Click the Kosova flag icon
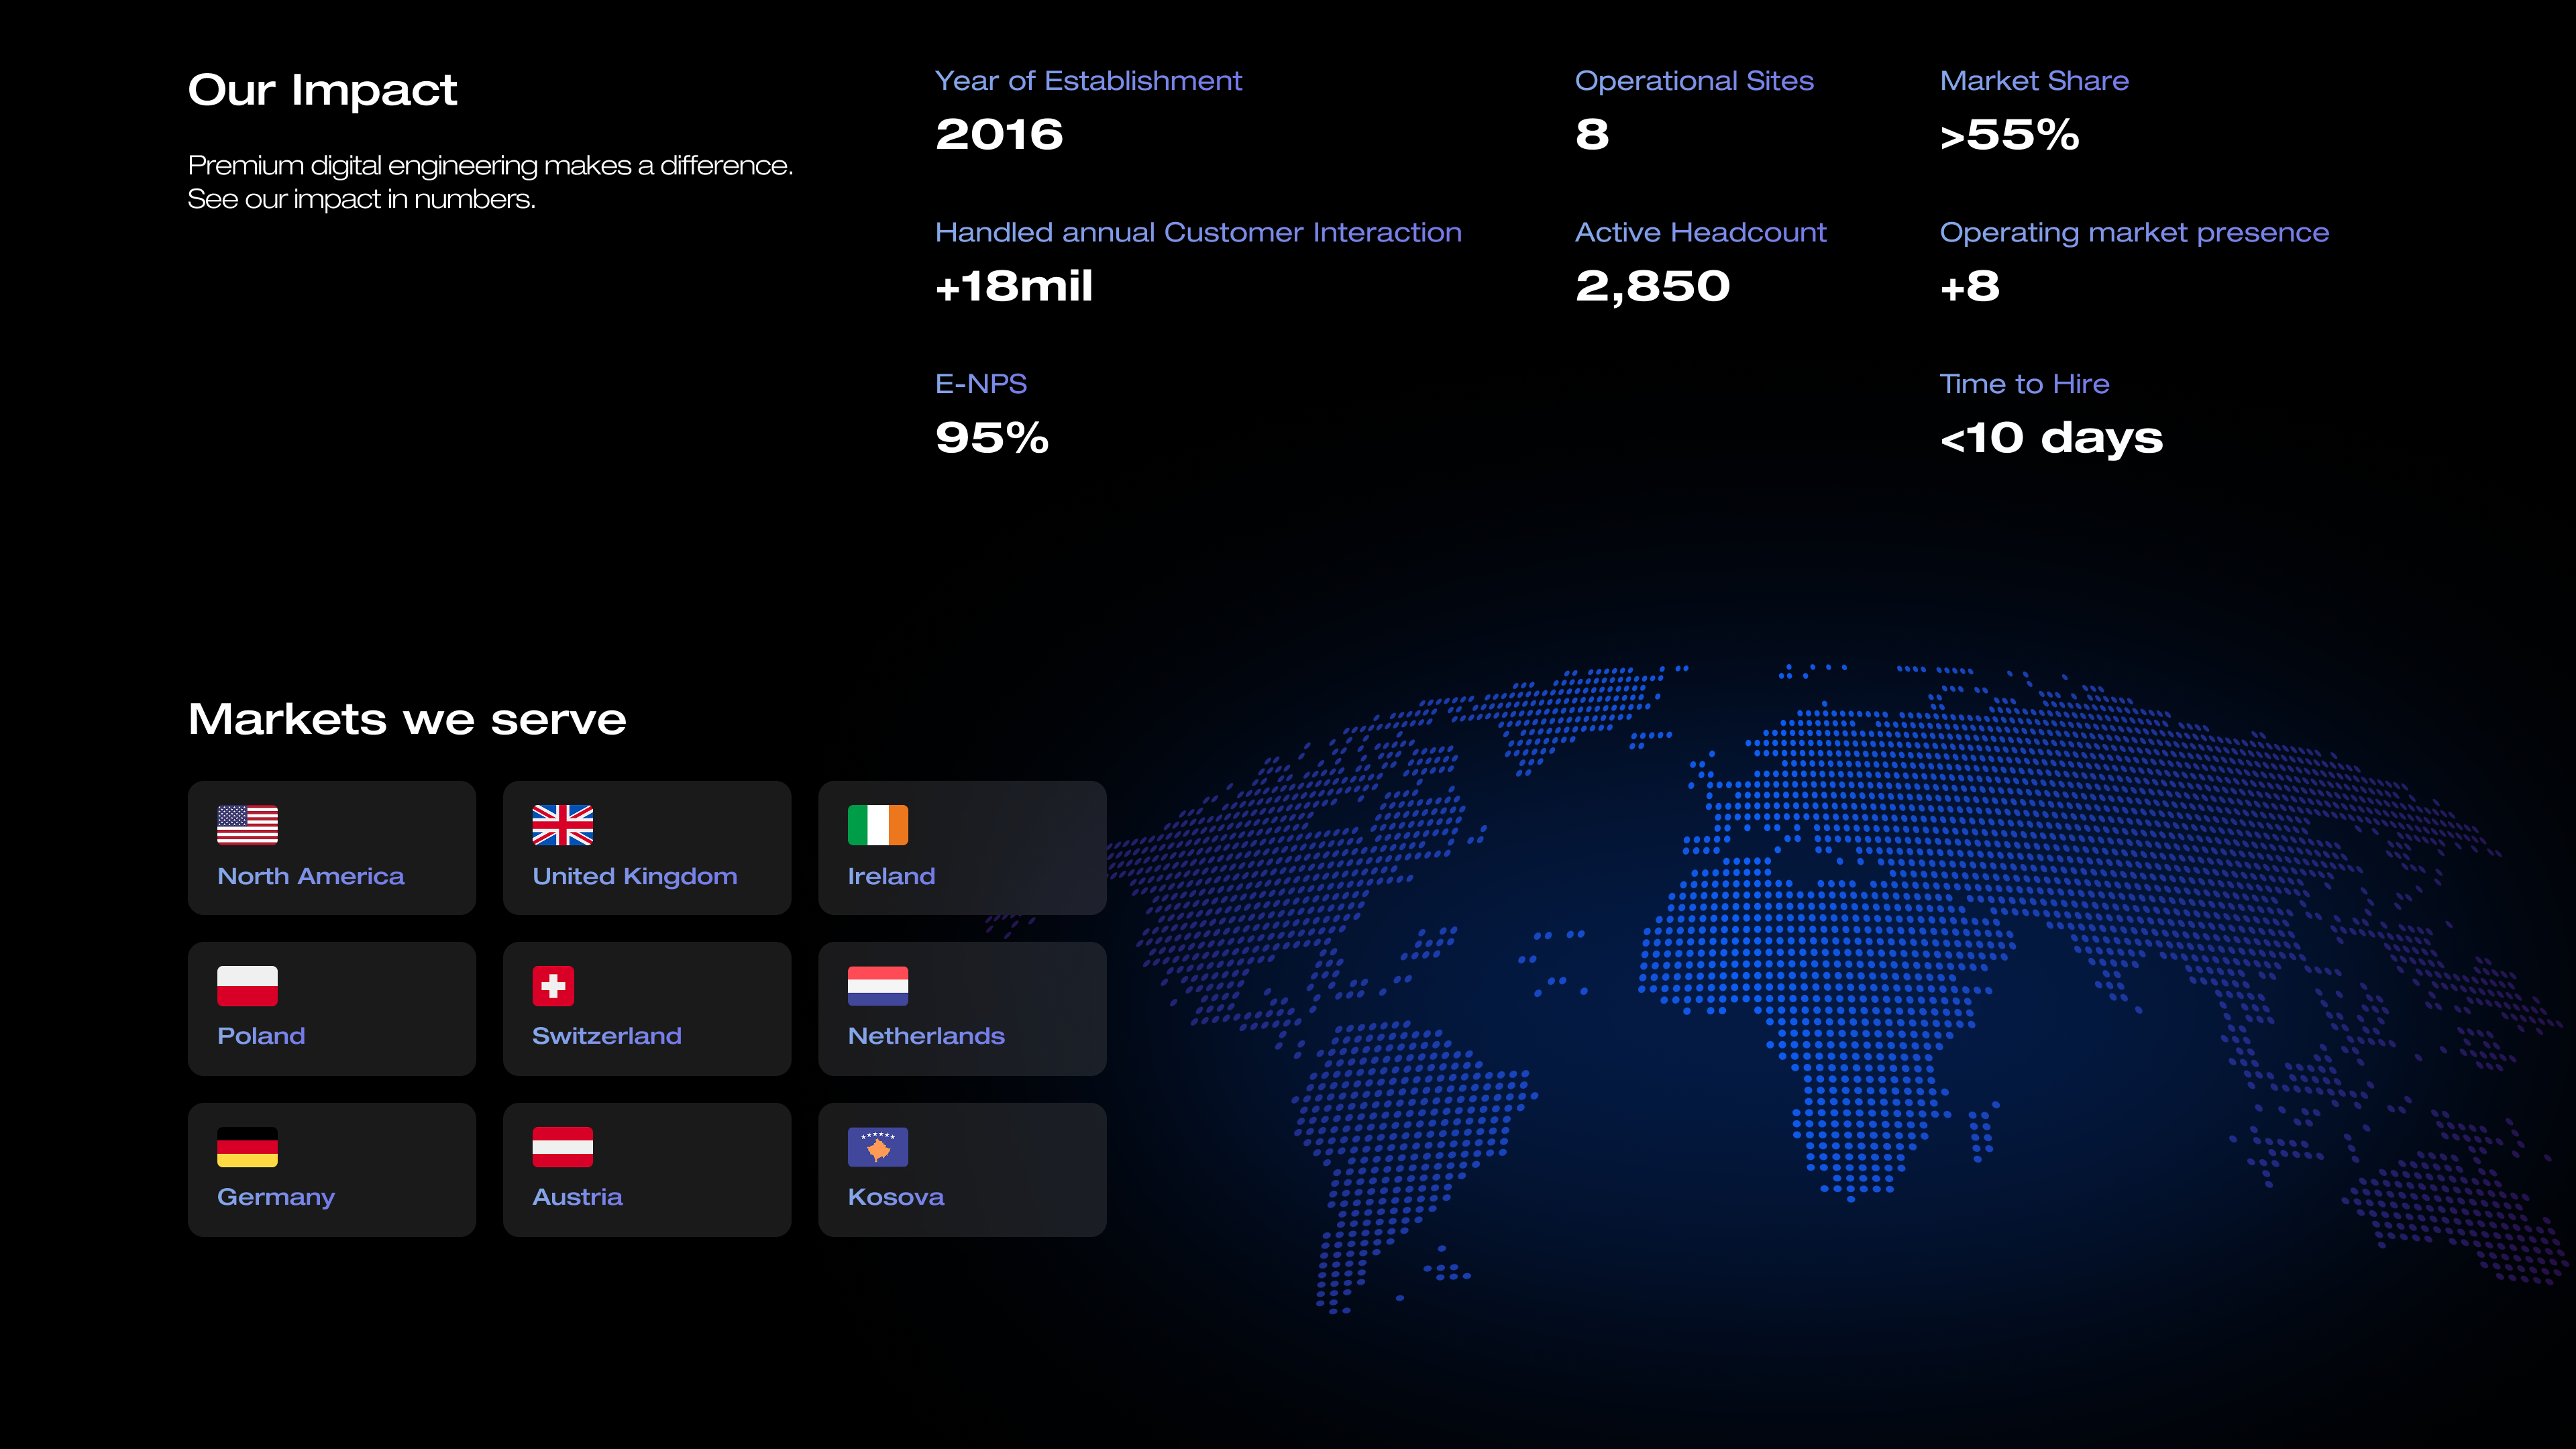The image size is (2576, 1449). coord(877,1147)
